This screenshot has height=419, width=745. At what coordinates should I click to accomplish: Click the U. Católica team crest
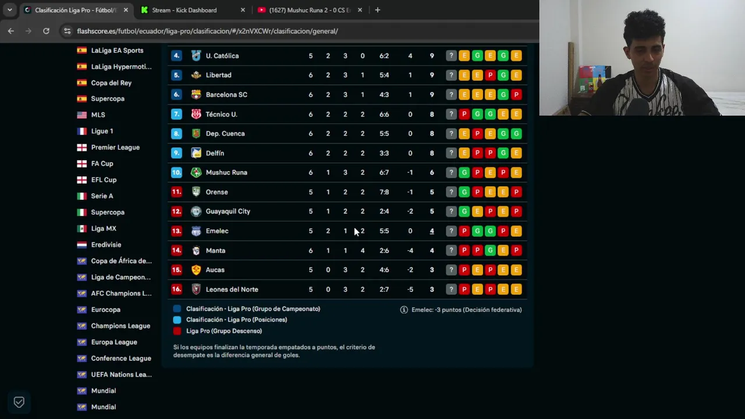(x=196, y=56)
